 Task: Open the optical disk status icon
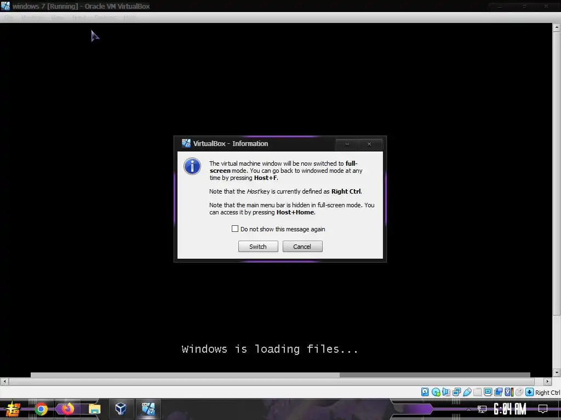pos(436,392)
